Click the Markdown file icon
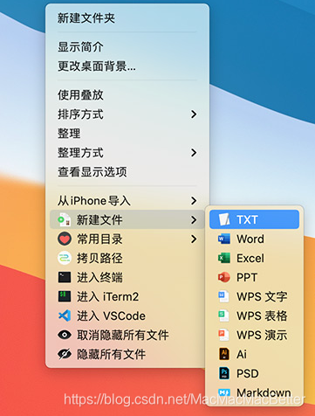Viewport: 315px width, 416px height. [x=224, y=392]
